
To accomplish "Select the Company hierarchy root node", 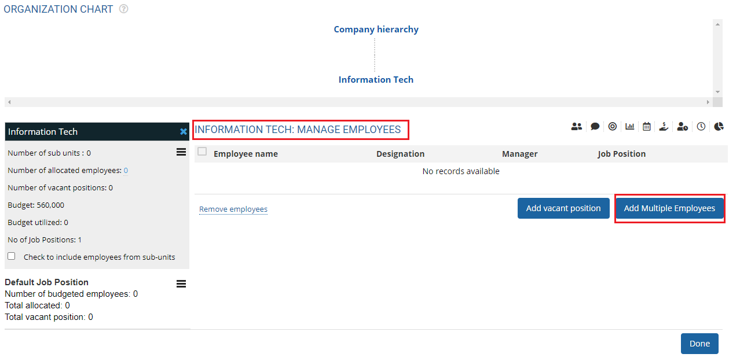I will click(x=376, y=29).
